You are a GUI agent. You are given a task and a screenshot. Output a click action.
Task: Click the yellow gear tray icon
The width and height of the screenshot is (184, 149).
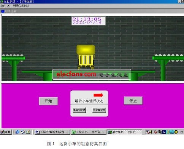[176, 132]
